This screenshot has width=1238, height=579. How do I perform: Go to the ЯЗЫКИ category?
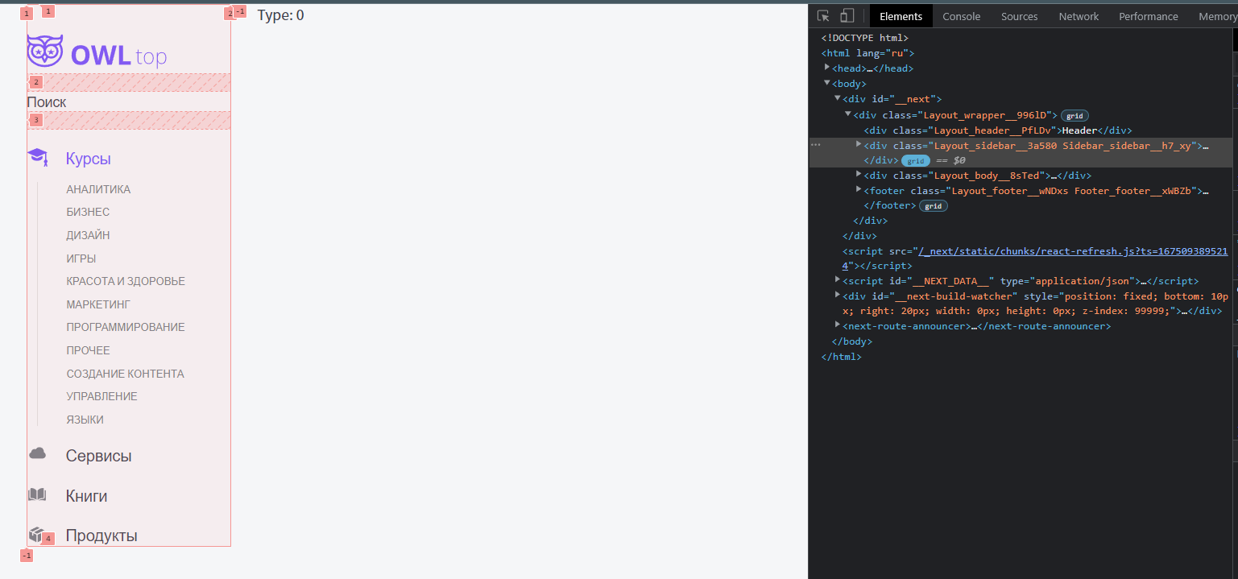(85, 420)
